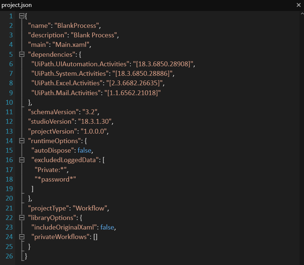Click the "BlankProcess" name value
This screenshot has height=265, width=304.
pyautogui.click(x=77, y=26)
